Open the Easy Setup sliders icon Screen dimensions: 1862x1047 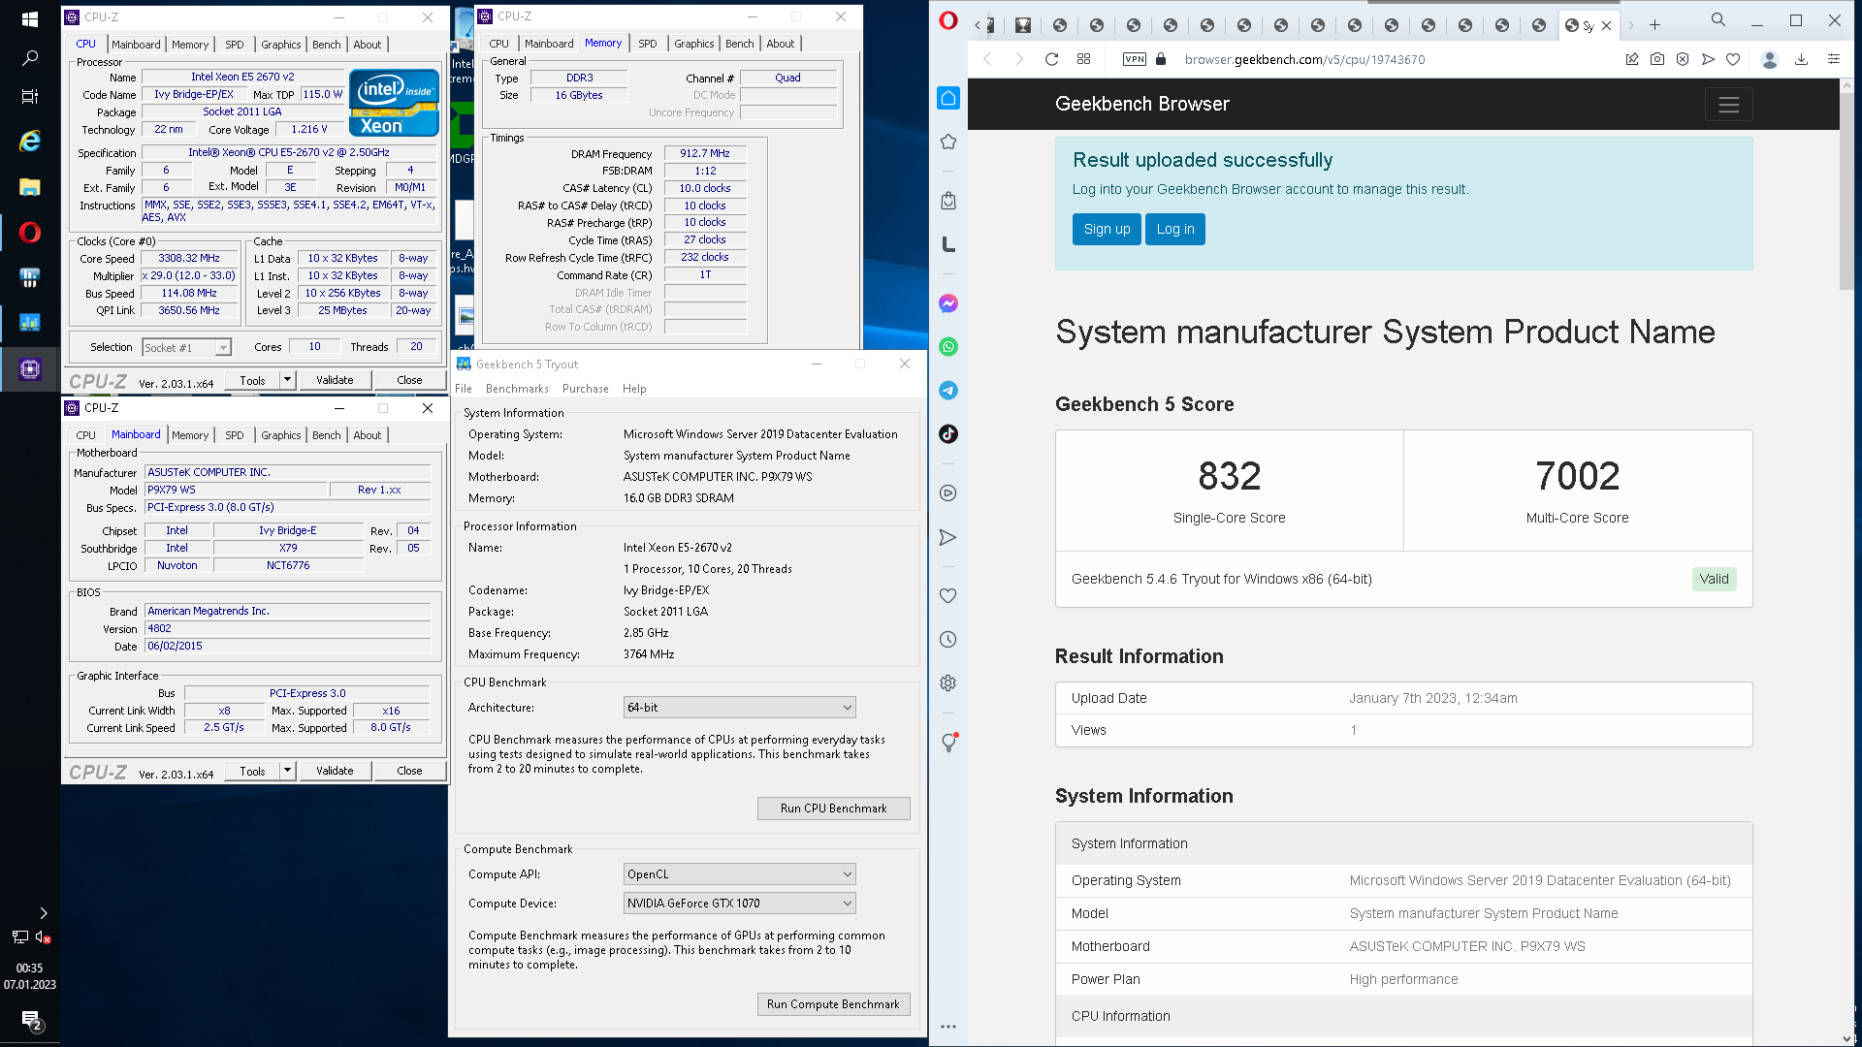click(1834, 59)
